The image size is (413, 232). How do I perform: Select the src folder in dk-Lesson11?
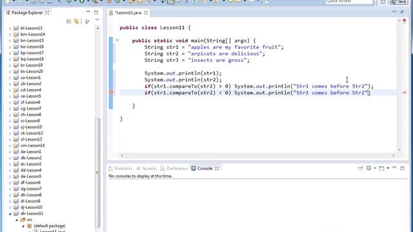click(x=30, y=220)
